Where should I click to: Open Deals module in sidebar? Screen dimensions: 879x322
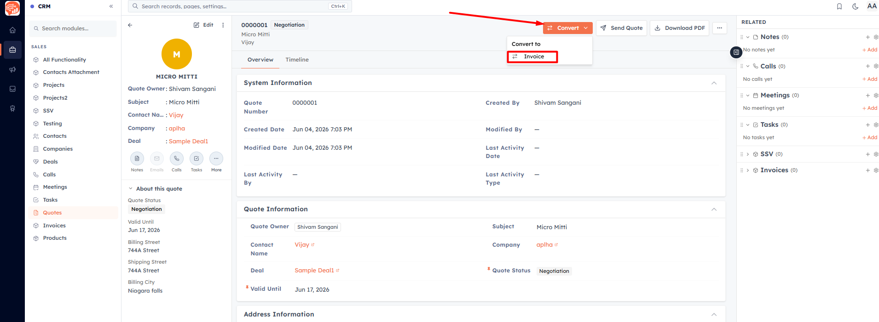(x=74, y=162)
